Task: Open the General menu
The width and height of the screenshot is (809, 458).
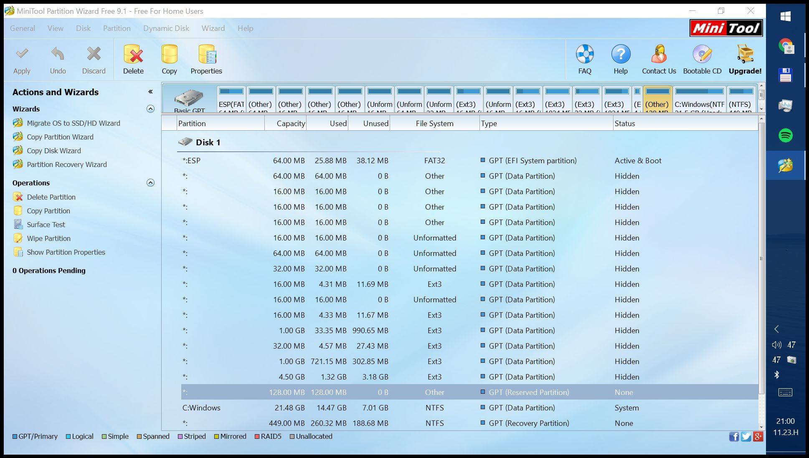Action: (23, 28)
